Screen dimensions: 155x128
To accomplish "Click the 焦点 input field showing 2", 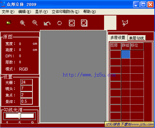I will [27, 95].
